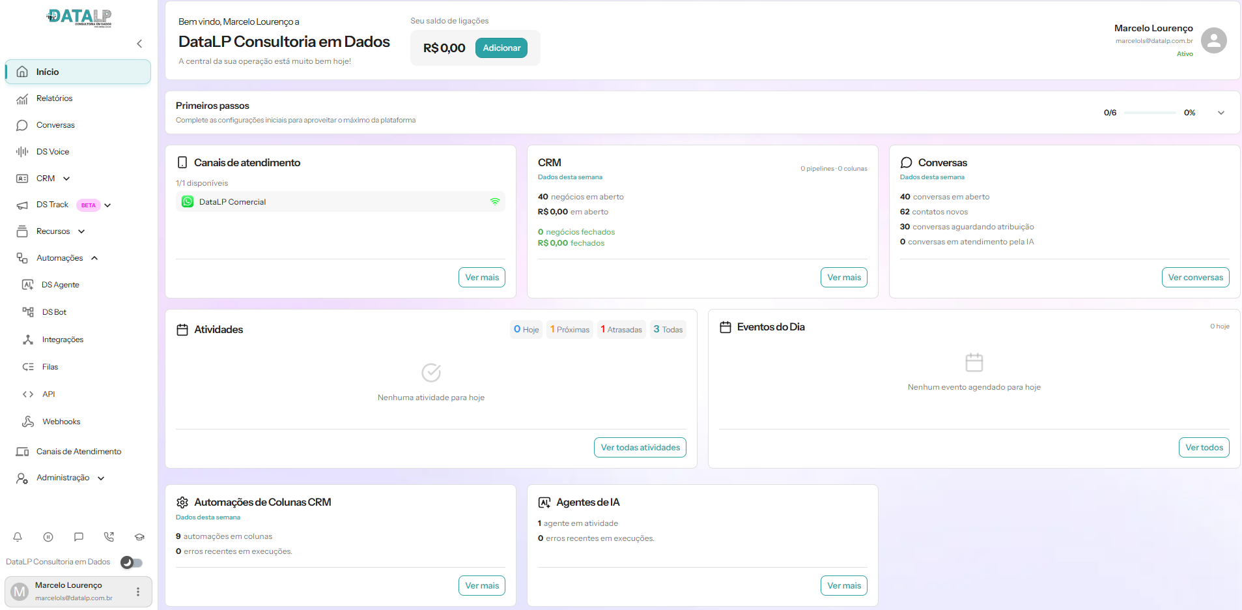Click Ver mais in Automações de Colunas CRM
This screenshot has width=1242, height=610.
coord(482,586)
